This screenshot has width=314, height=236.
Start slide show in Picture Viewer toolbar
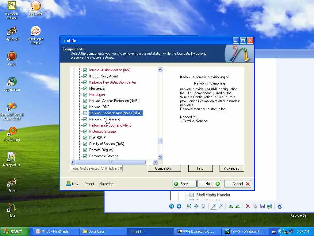(204, 206)
